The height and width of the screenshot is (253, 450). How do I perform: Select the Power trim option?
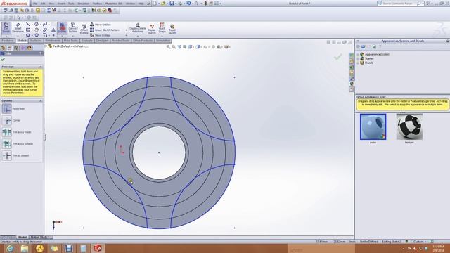coord(7,109)
